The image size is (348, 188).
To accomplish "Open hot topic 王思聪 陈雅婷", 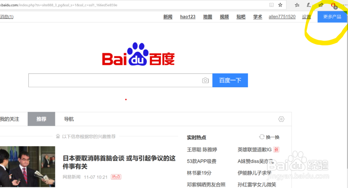I will click(x=202, y=150).
